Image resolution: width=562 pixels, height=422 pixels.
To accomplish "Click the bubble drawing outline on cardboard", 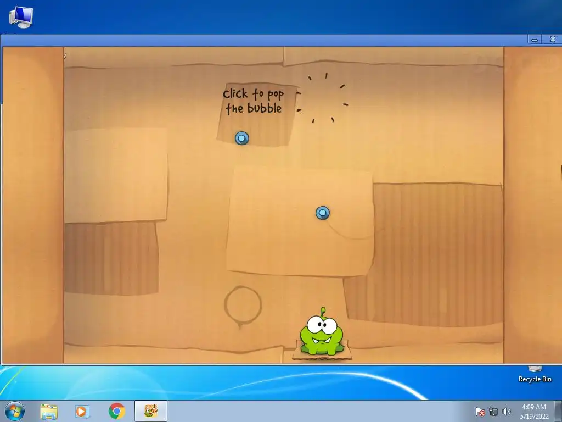I will click(x=243, y=306).
